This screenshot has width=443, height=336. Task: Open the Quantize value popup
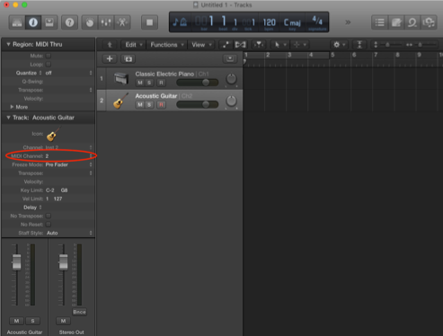(x=68, y=73)
